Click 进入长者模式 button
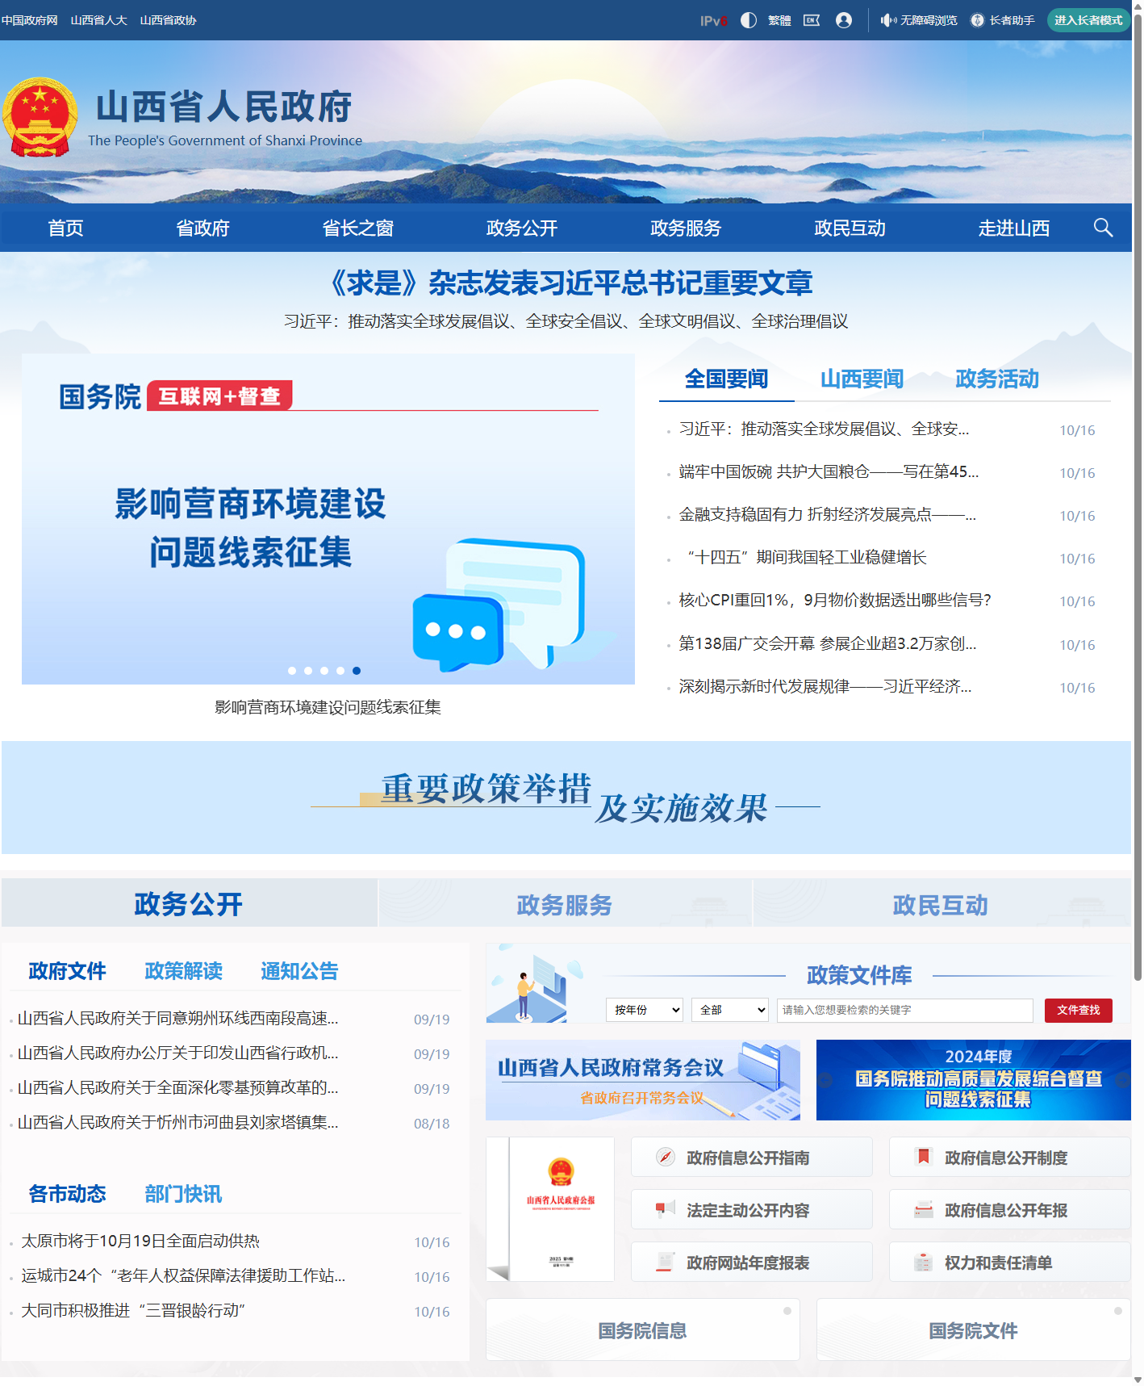 [x=1088, y=20]
